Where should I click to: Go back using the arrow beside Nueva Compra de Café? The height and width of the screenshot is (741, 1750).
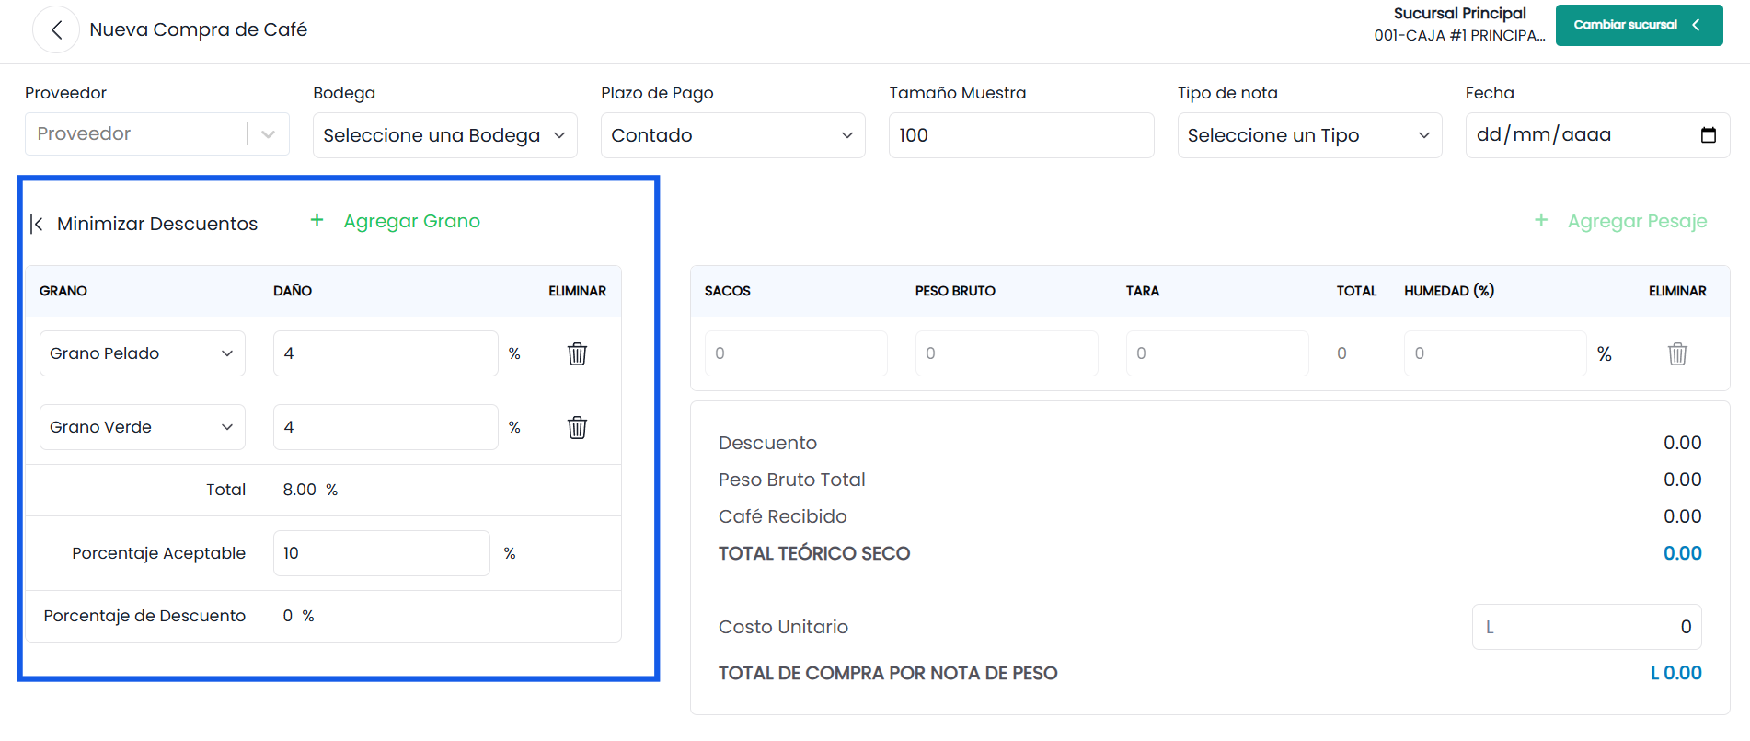[x=56, y=29]
